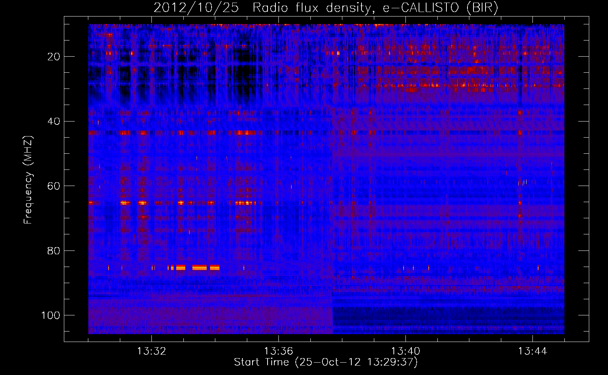The image size is (608, 375).
Task: Click the plot title '2012/10/25 Radio flux density, e-CALLISTO (BIR)'
Action: (x=326, y=8)
